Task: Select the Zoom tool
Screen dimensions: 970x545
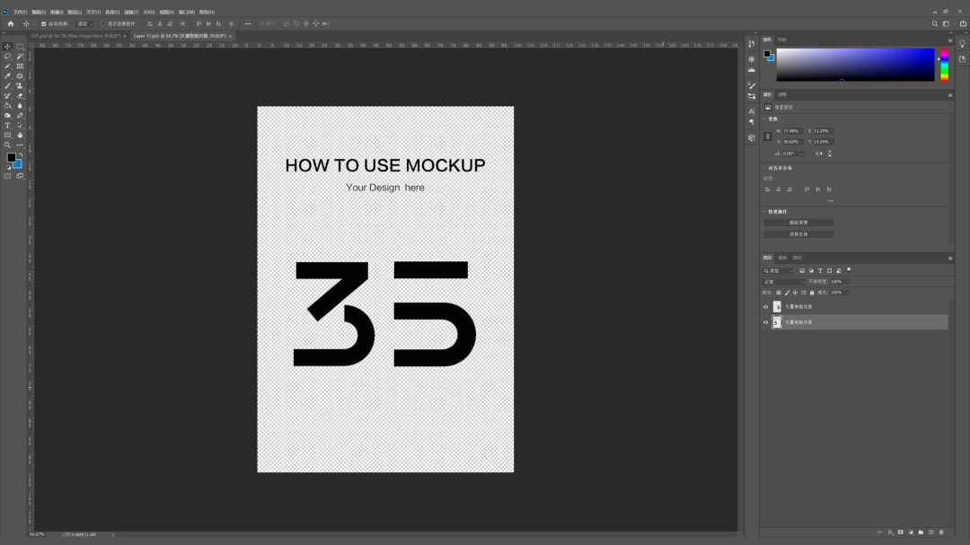Action: pos(7,145)
